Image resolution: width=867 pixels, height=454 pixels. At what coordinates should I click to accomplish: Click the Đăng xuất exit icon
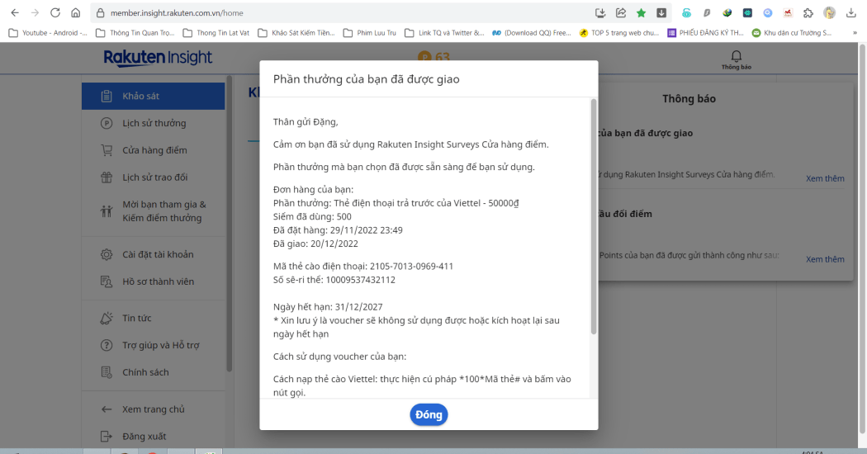point(107,437)
